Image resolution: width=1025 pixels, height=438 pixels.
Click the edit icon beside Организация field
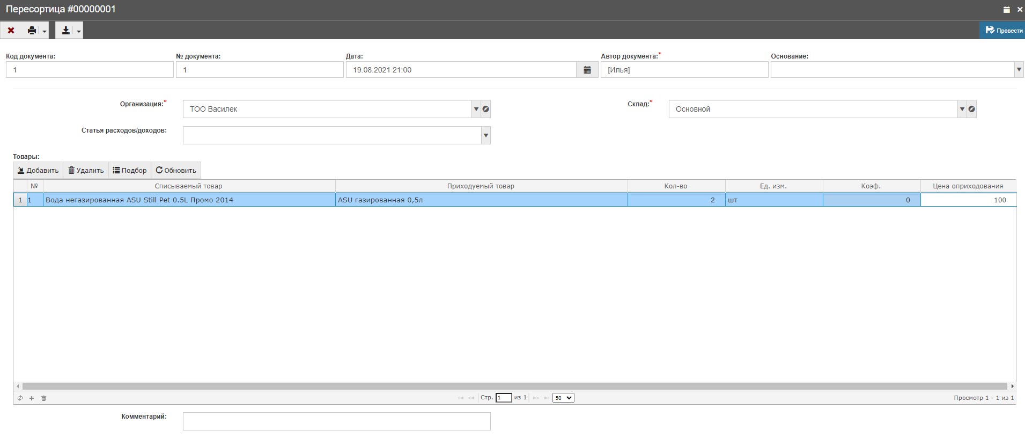tap(485, 109)
